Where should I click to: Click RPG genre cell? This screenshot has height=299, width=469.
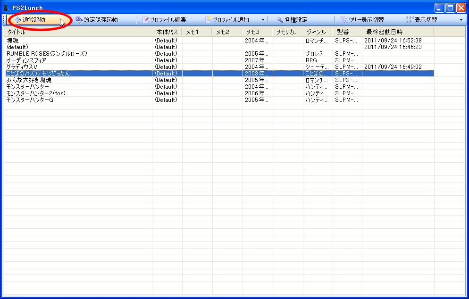click(x=311, y=60)
